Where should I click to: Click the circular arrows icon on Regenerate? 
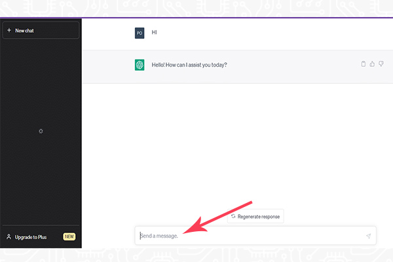tap(233, 216)
